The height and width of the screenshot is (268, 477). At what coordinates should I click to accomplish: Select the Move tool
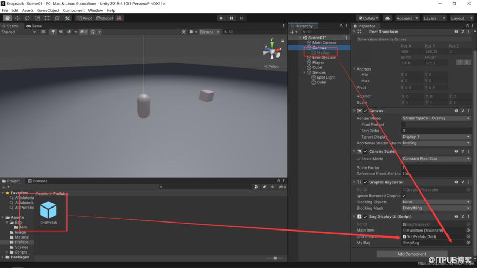pyautogui.click(x=17, y=18)
